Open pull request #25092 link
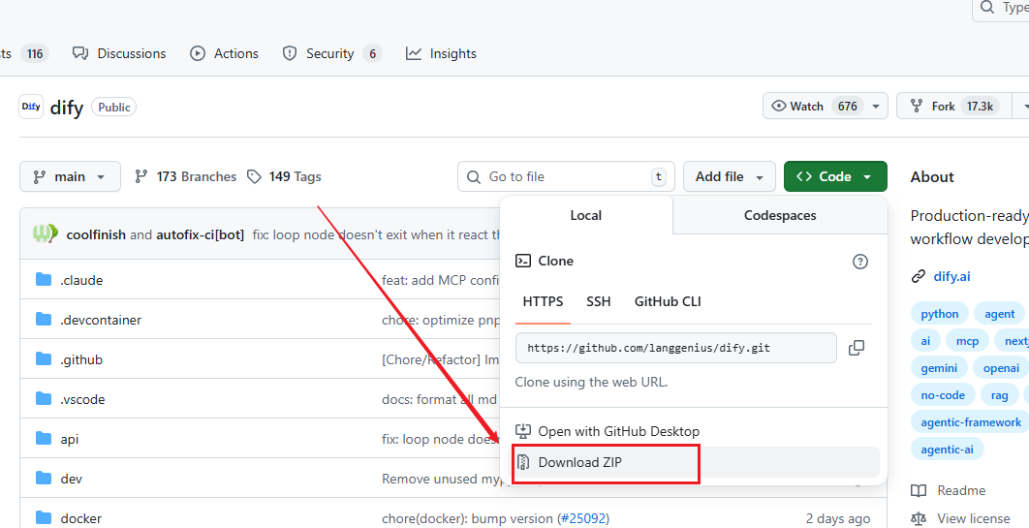Screen dimensions: 1029x528 click(582, 519)
